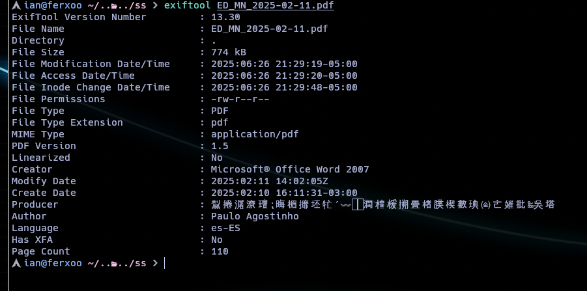The image size is (587, 291).
Task: Click the underlined ED_MN_2025-02-11.pdf argument
Action: tap(275, 6)
